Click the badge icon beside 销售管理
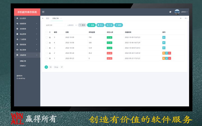Image resolution: width=202 pixels, height=126 pixels. coord(17,45)
